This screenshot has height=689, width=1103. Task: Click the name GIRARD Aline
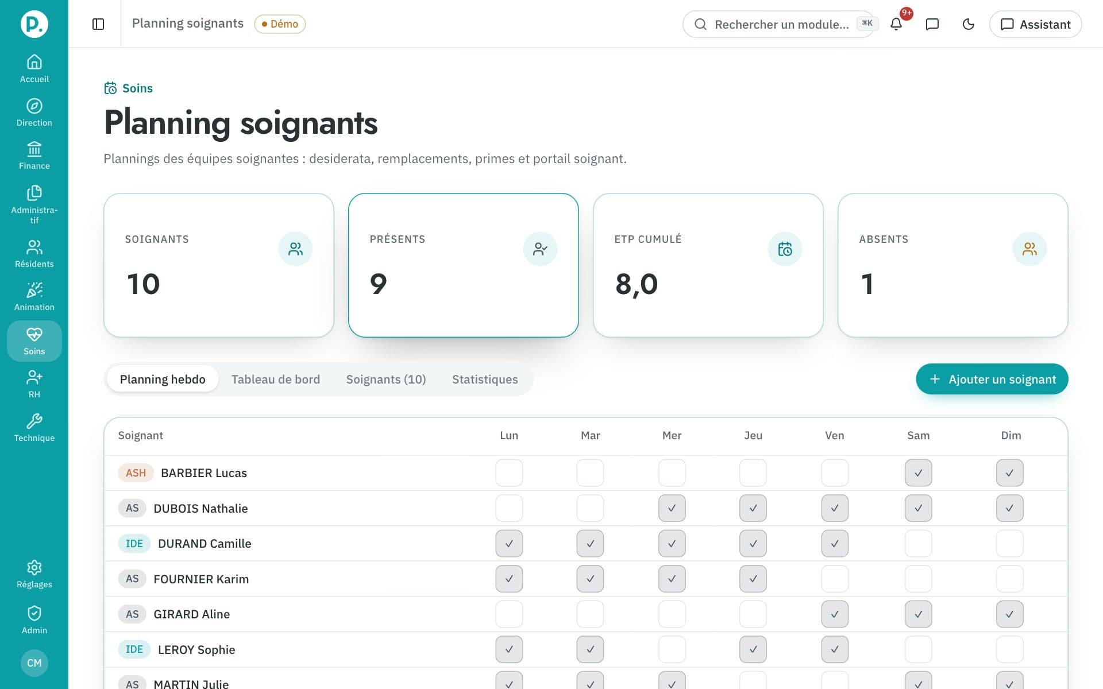click(x=192, y=614)
